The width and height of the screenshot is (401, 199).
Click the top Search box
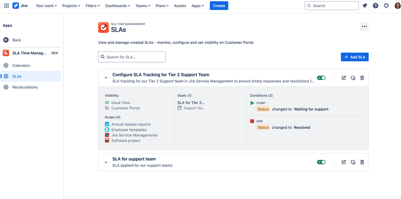pos(332,6)
